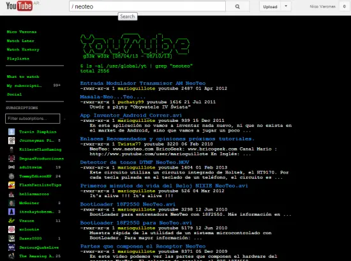351x261 pixels.
Task: Click the g33k w33k date line
Action: tap(128, 56)
